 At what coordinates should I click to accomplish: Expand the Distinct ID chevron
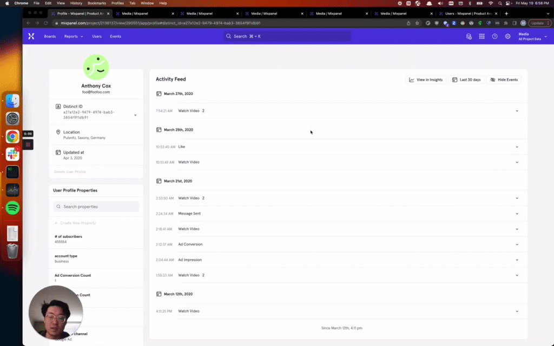pyautogui.click(x=135, y=115)
